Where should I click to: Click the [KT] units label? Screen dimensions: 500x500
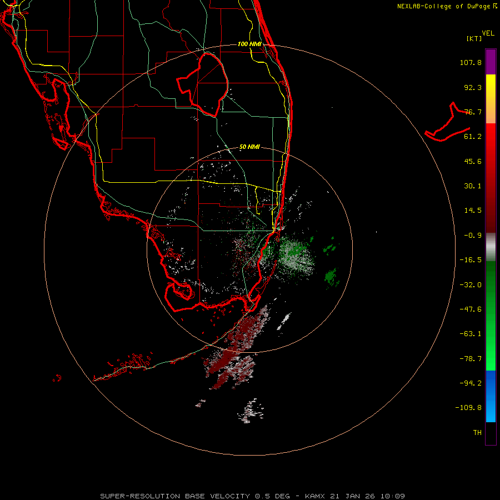(x=474, y=38)
